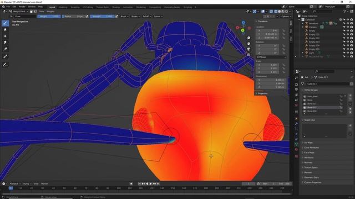Viewport: 355px width, 199px height.
Task: Expand the Properties panel in sidebar
Action: click(262, 93)
